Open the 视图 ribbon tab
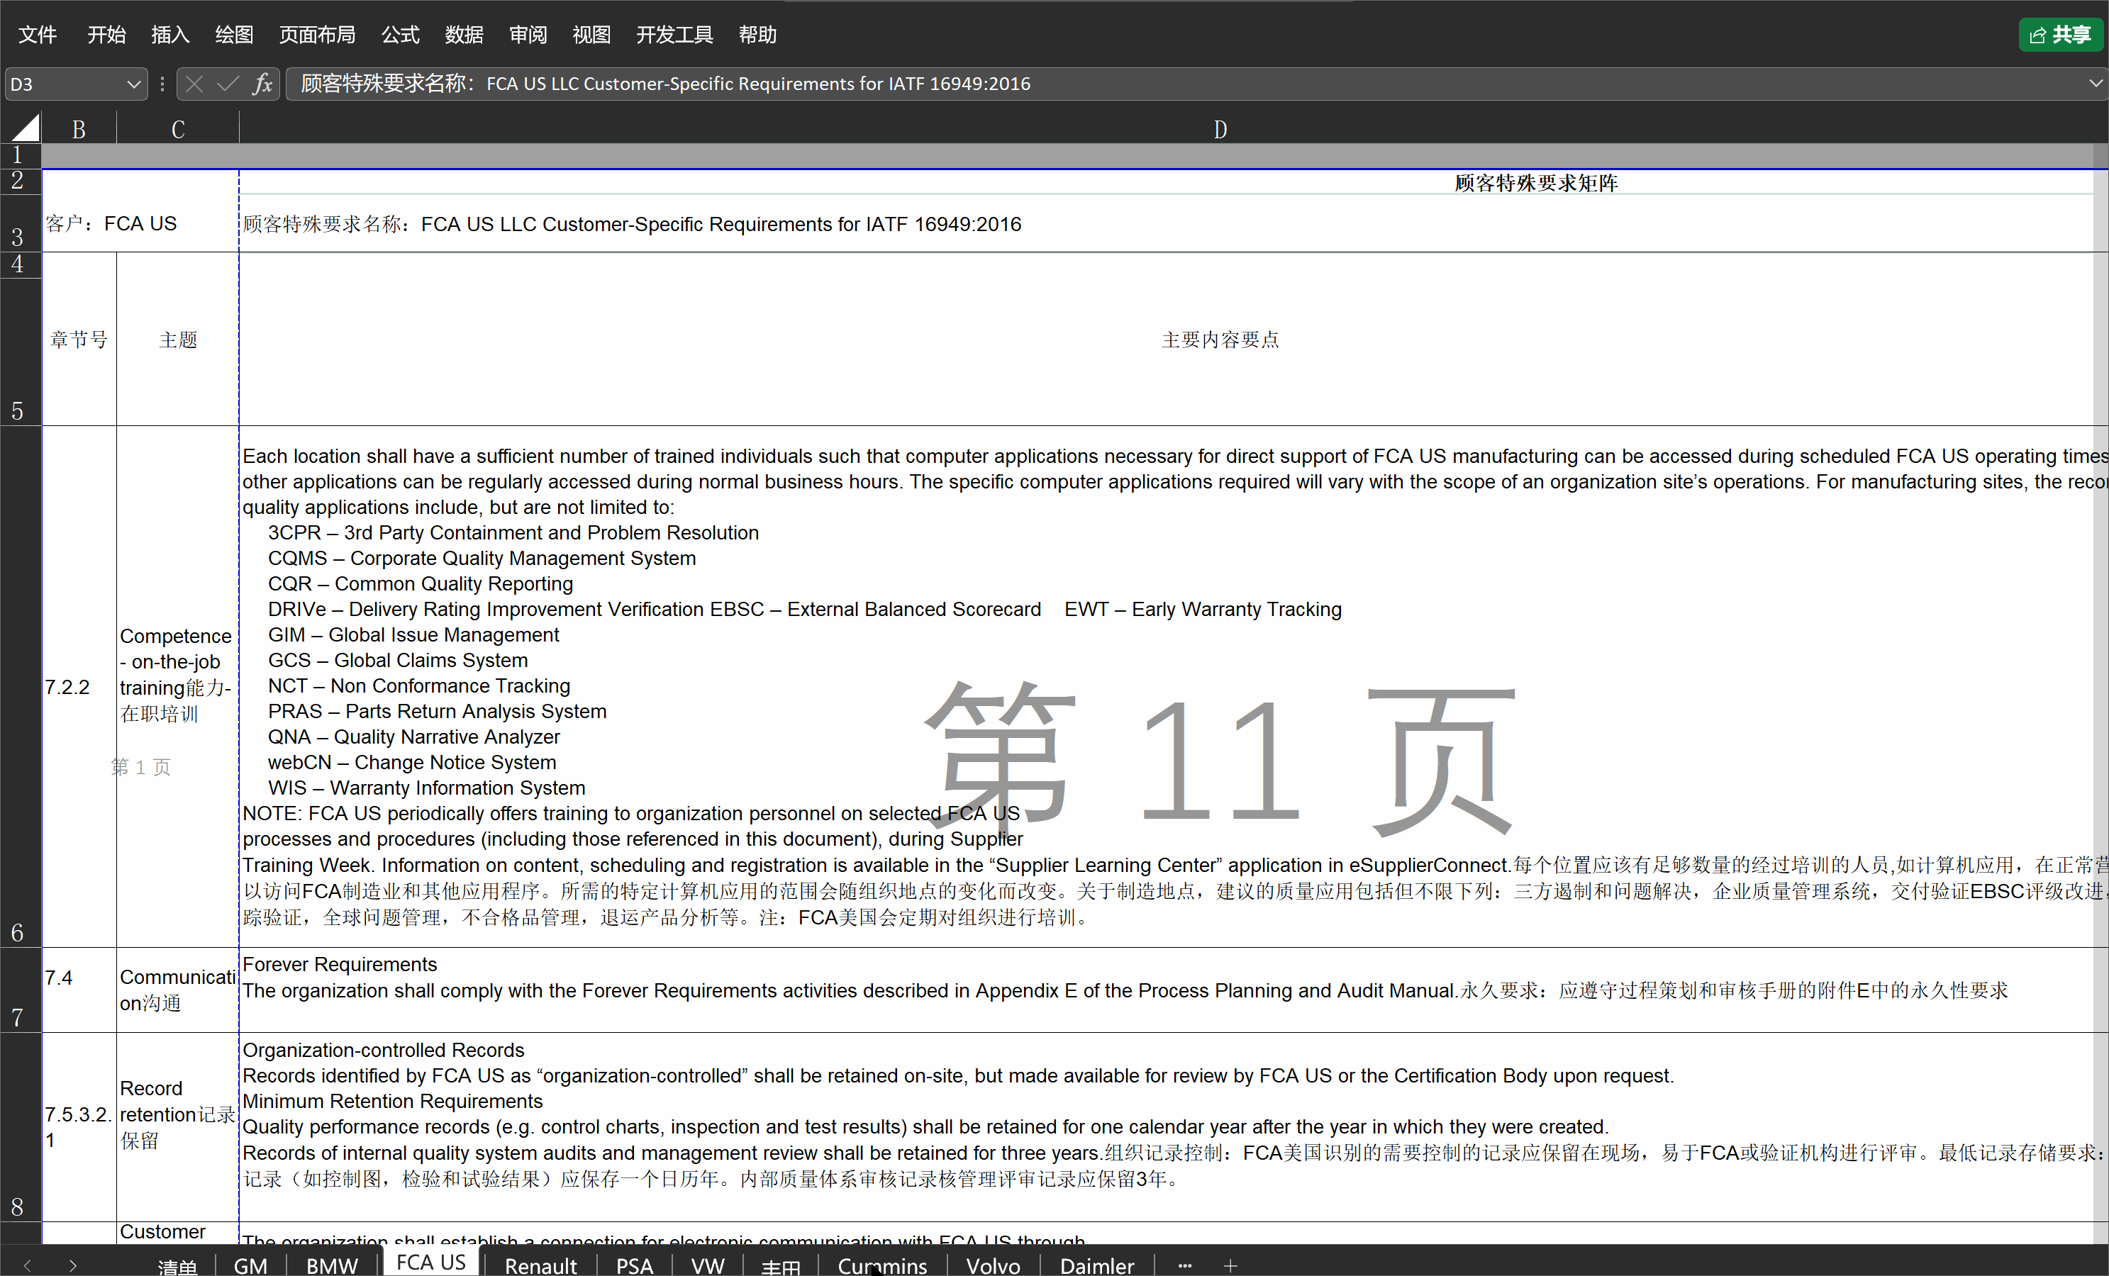This screenshot has width=2109, height=1276. click(x=591, y=34)
